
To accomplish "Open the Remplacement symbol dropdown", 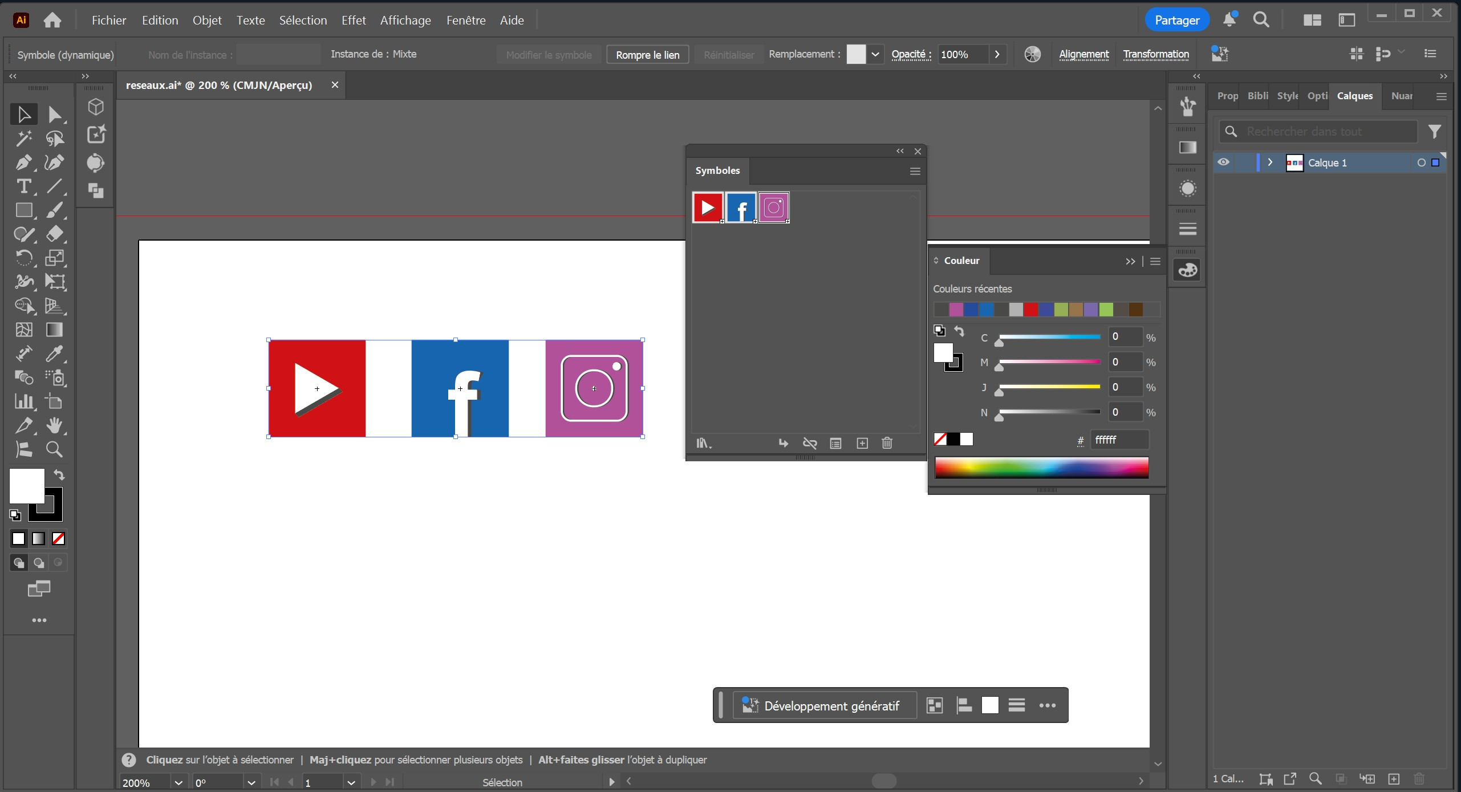I will click(875, 55).
